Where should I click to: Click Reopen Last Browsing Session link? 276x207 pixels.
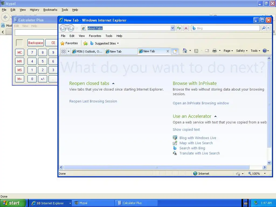click(x=93, y=101)
